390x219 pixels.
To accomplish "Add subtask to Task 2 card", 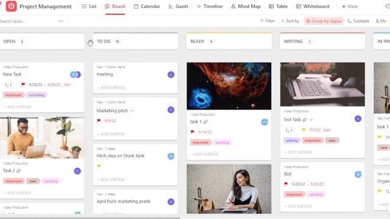I will pos(18,193).
